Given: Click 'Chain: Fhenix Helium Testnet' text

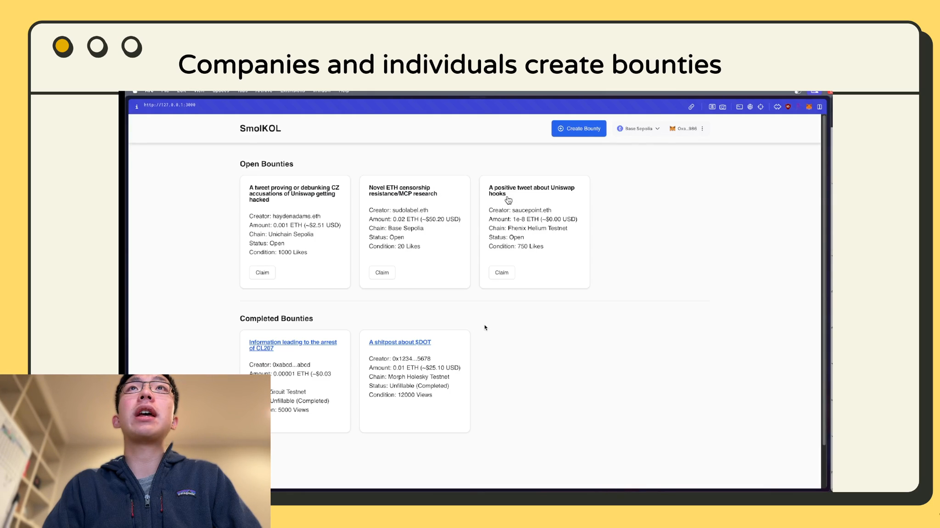Looking at the screenshot, I should pos(528,228).
